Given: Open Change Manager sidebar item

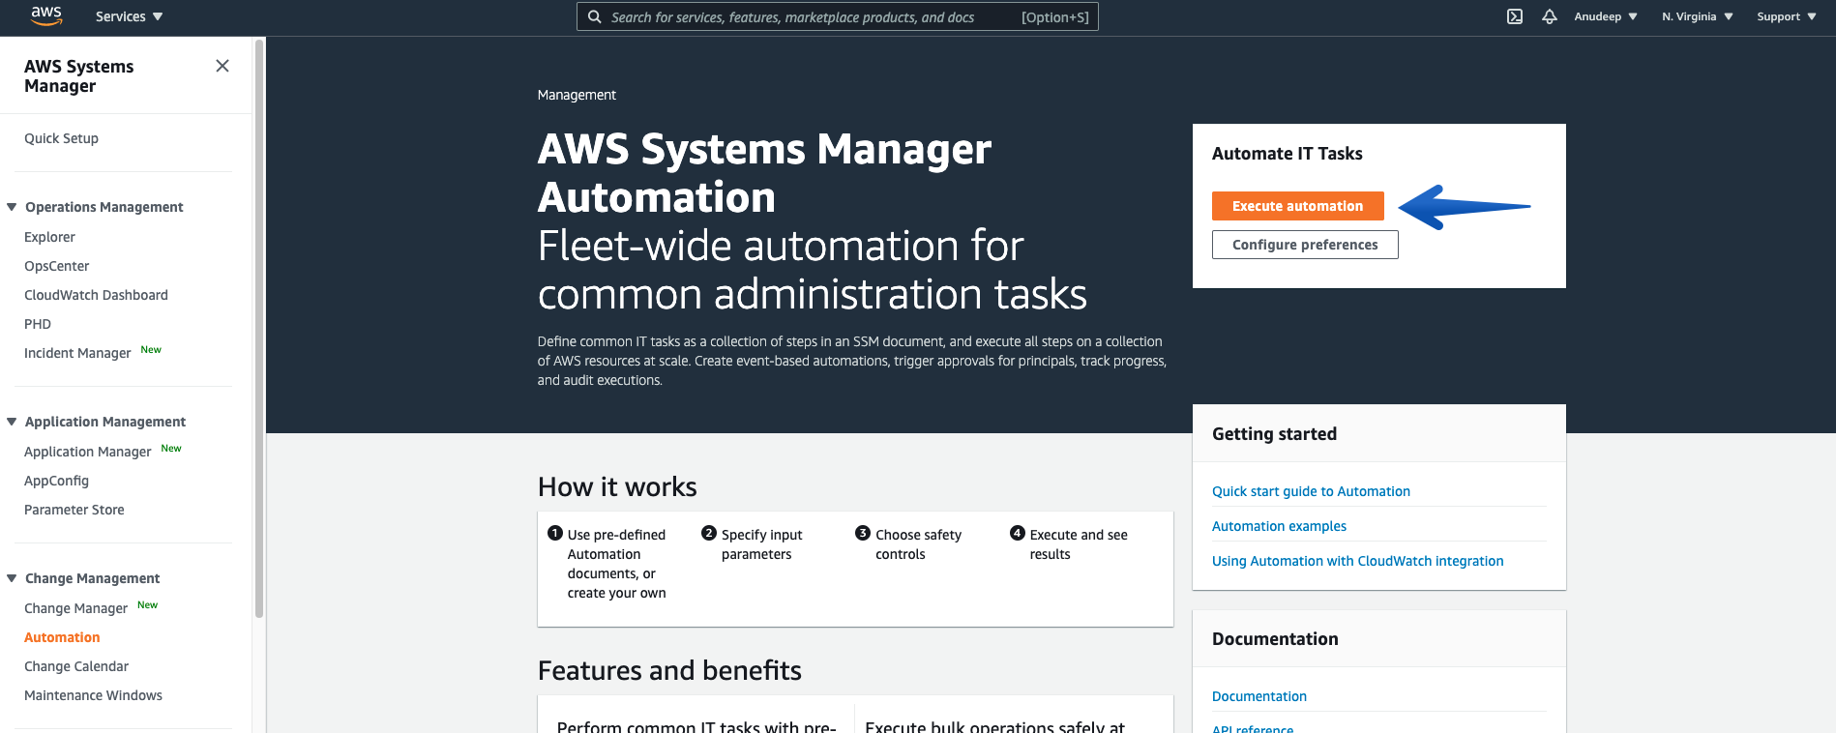Looking at the screenshot, I should [x=75, y=608].
